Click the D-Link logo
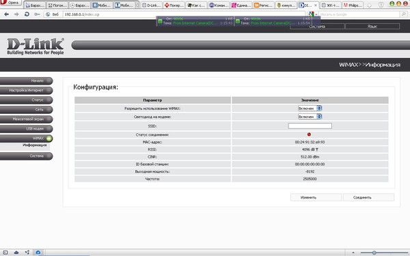410x256 pixels. pyautogui.click(x=36, y=46)
